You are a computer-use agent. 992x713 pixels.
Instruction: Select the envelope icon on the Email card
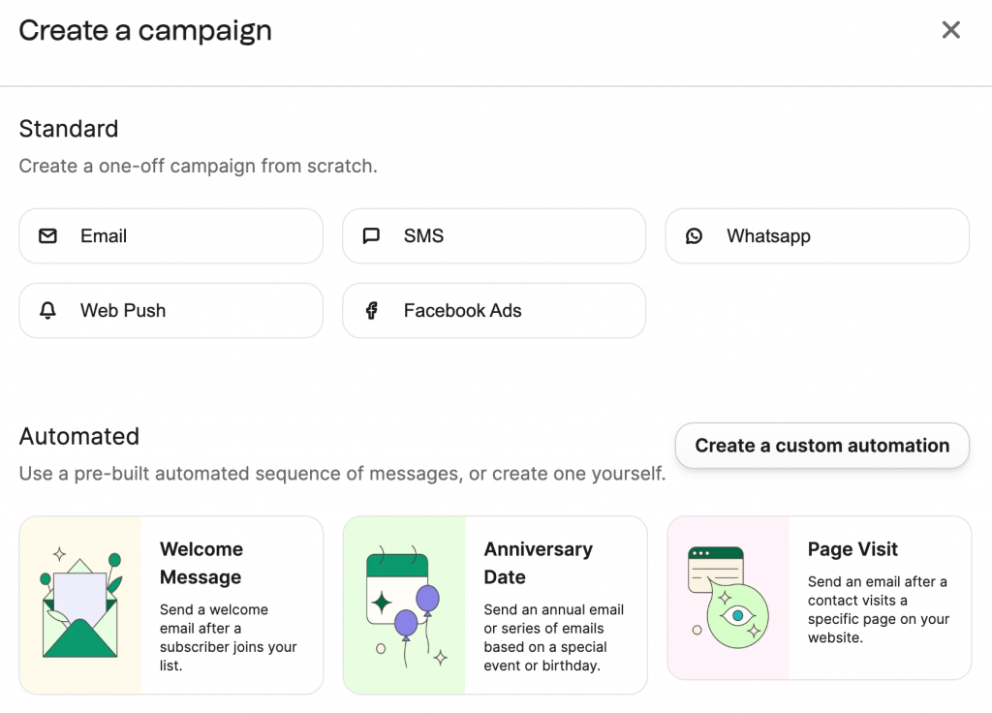coord(47,235)
